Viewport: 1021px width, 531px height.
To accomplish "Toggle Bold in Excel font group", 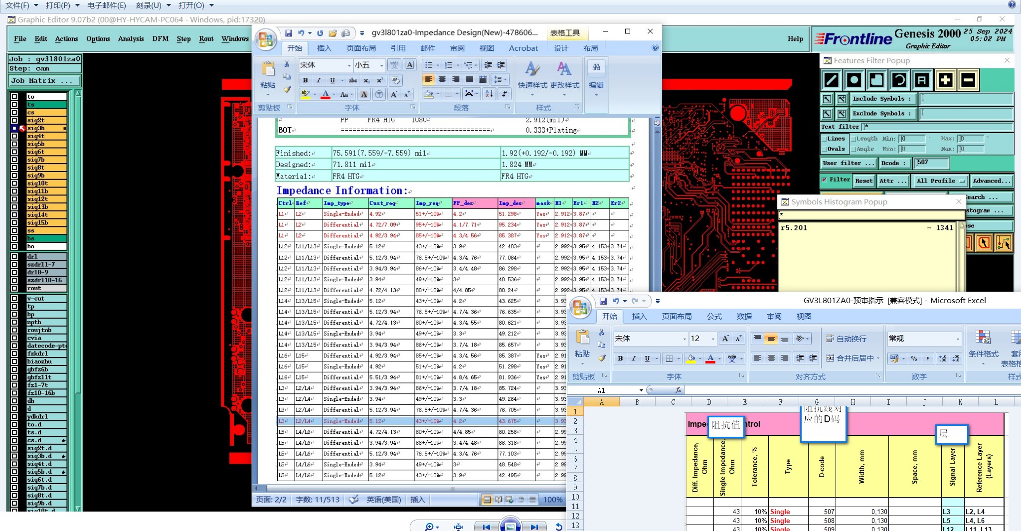I will click(620, 358).
